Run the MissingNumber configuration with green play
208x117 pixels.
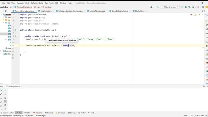coord(182,7)
